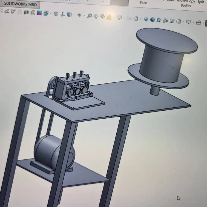Image resolution: width=207 pixels, height=207 pixels.
Task: Click the dark blue sphere icon
Action: [153, 20]
